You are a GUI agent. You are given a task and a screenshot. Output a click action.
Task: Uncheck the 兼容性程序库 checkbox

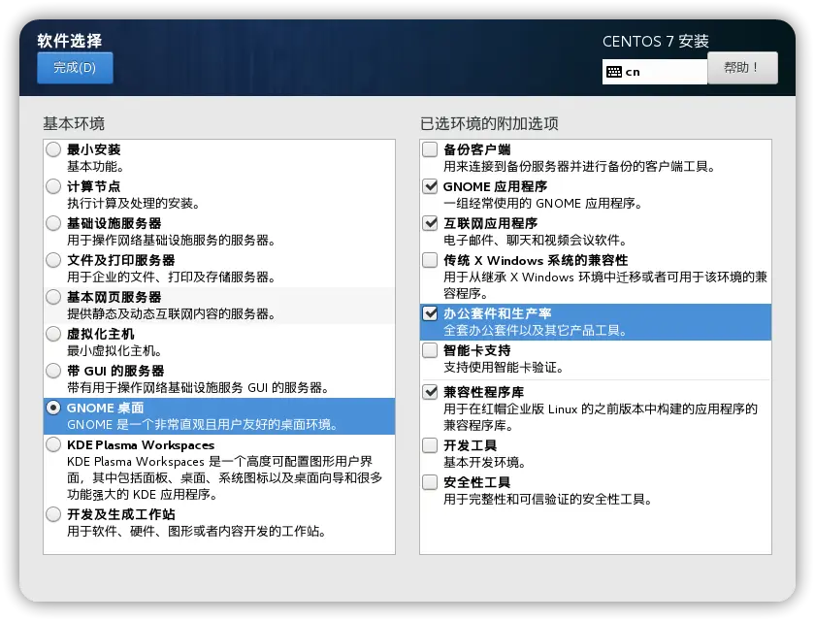click(x=430, y=392)
